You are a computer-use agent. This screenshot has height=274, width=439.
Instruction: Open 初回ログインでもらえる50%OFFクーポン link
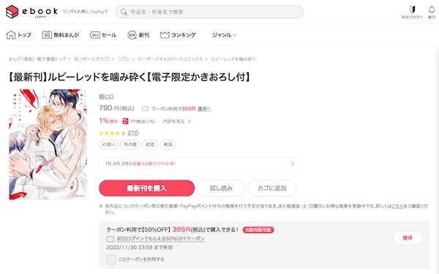161,239
